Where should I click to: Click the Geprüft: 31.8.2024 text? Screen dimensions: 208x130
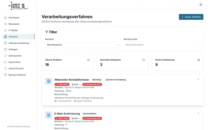tap(84, 101)
